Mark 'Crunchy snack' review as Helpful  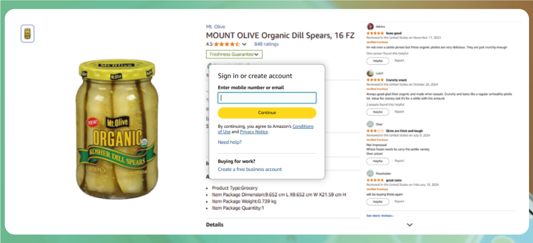[378, 112]
